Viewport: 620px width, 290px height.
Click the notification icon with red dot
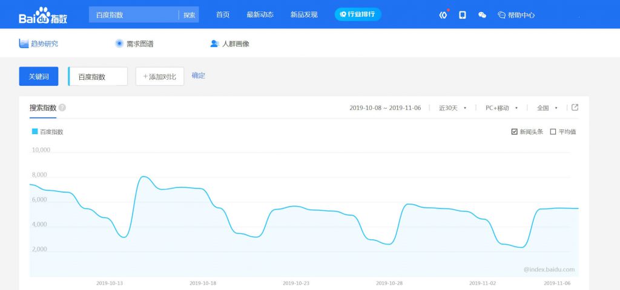[x=443, y=14]
